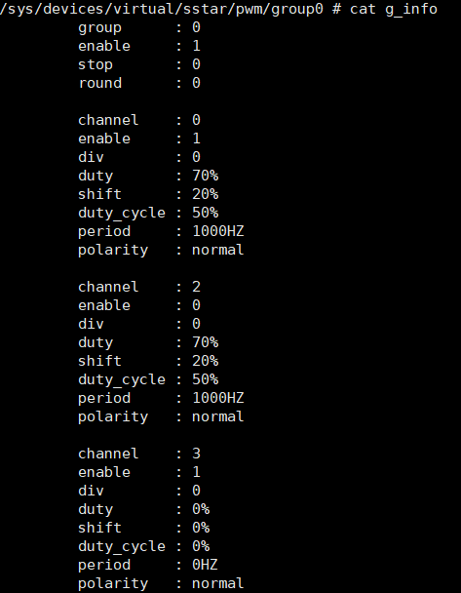Click the 'channel : 2' line
This screenshot has height=593, width=461.
tap(139, 287)
